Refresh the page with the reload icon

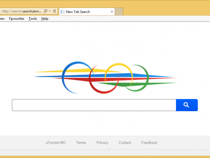point(55,11)
